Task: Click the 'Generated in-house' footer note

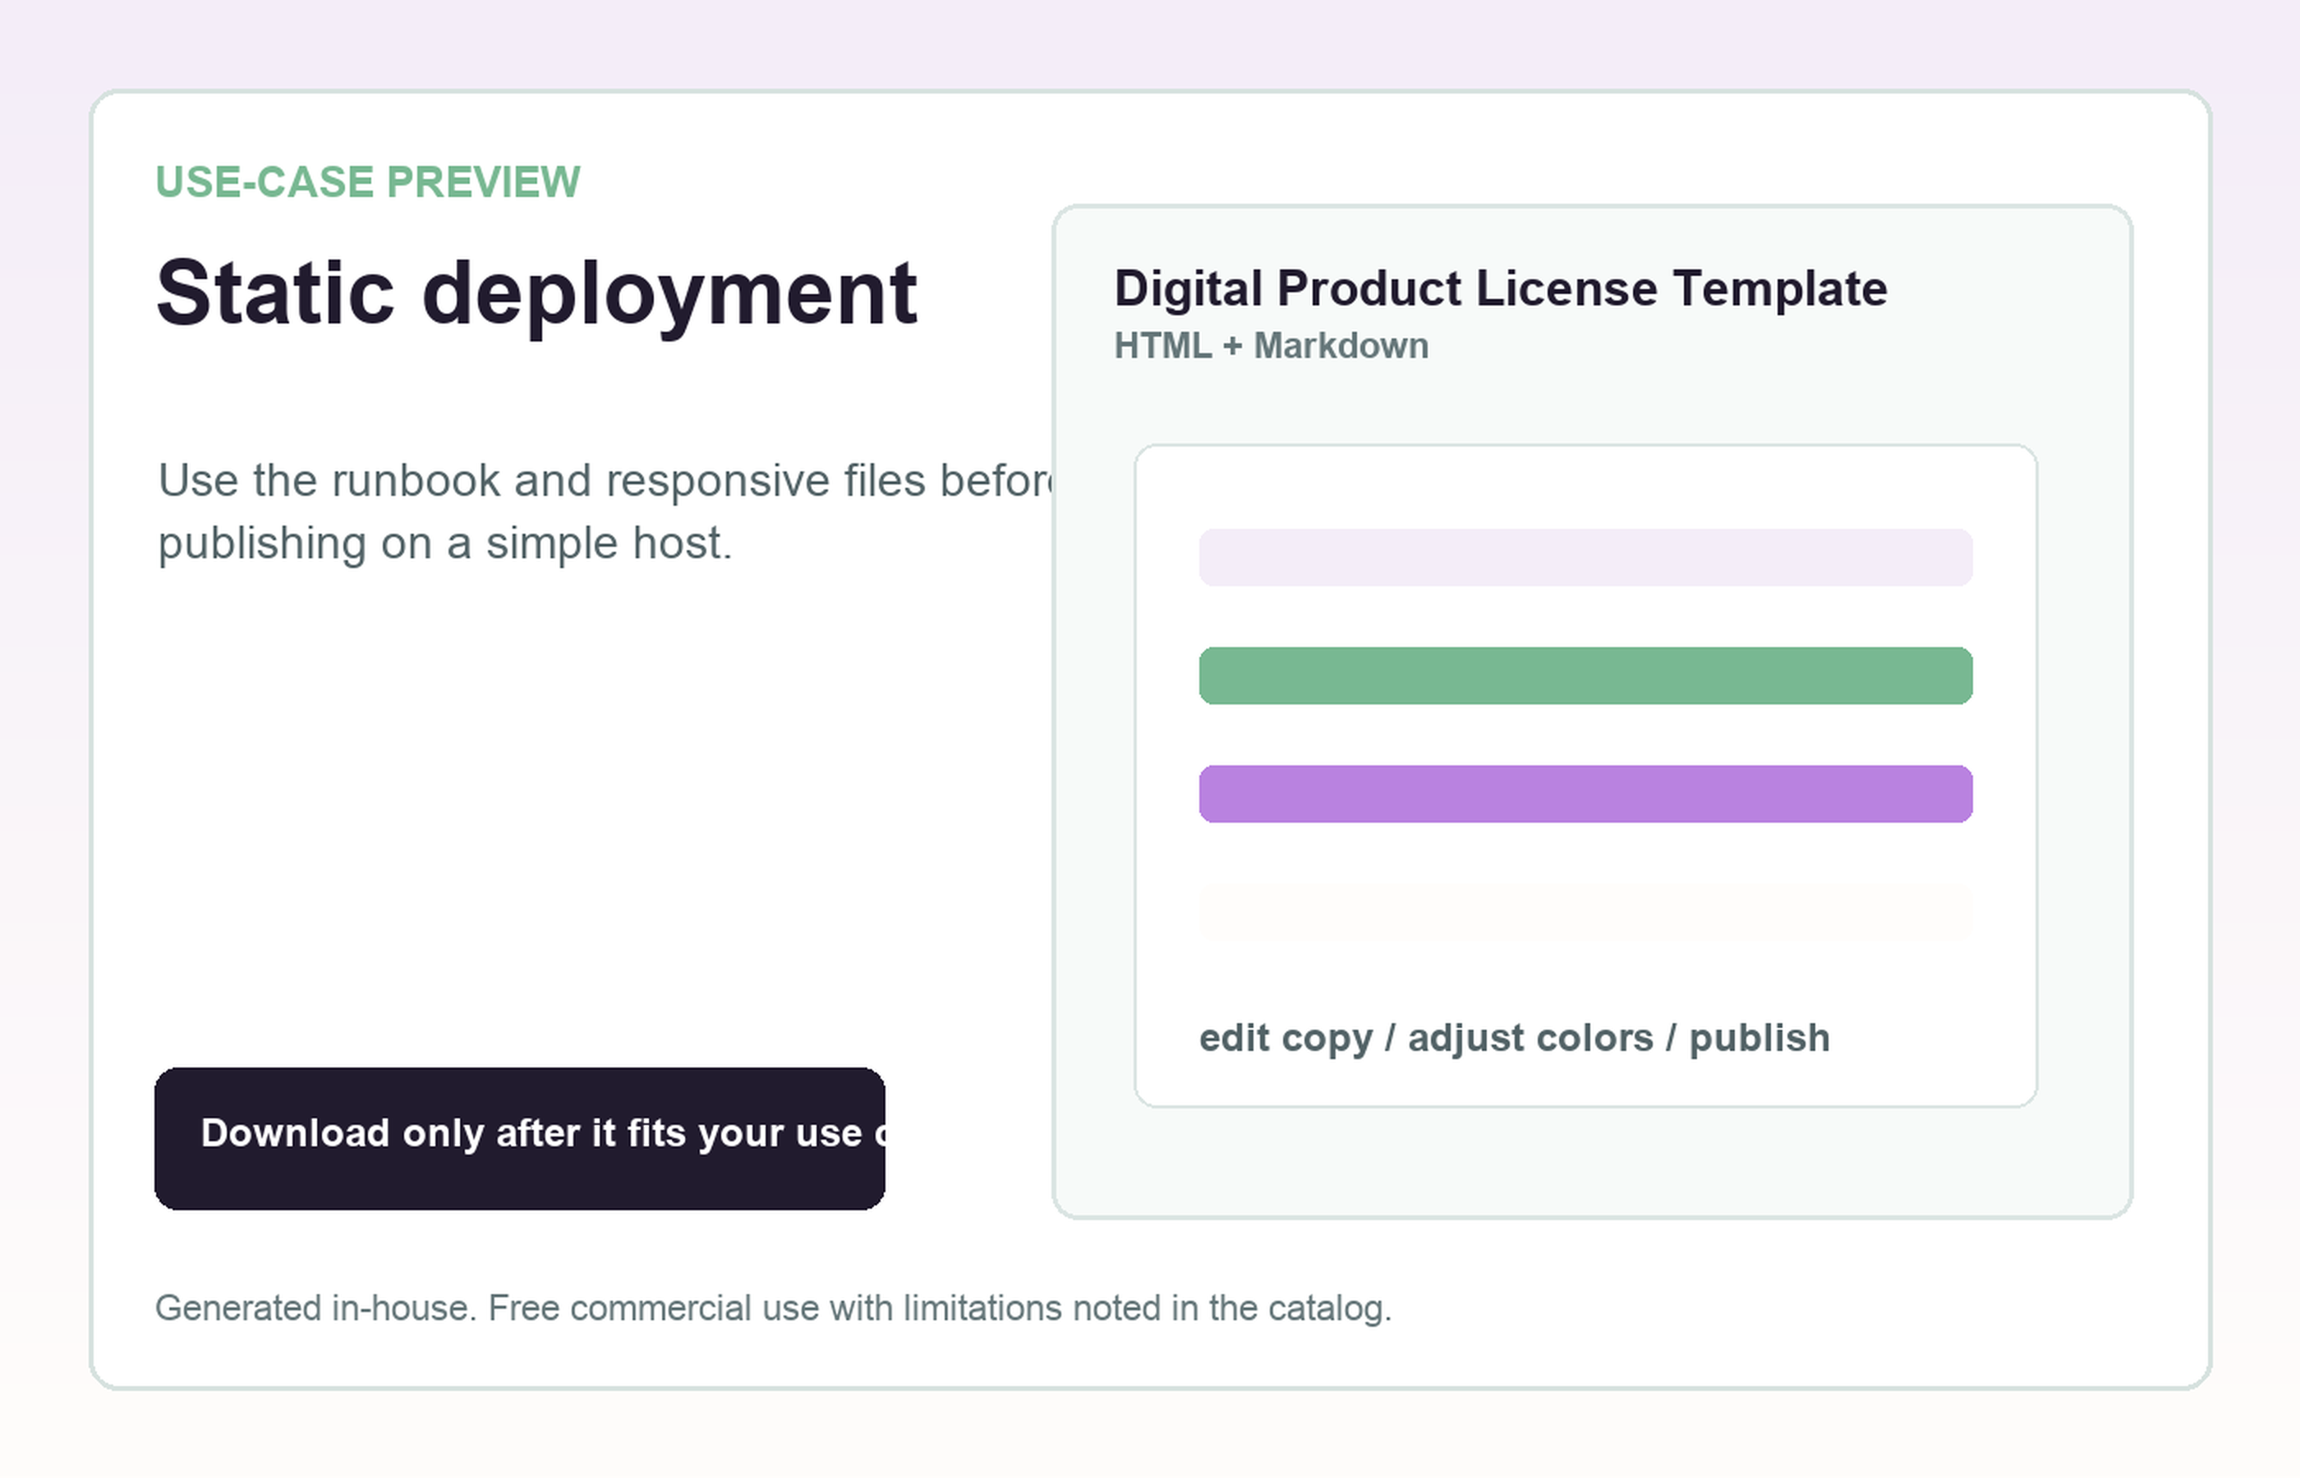Action: (x=774, y=1309)
